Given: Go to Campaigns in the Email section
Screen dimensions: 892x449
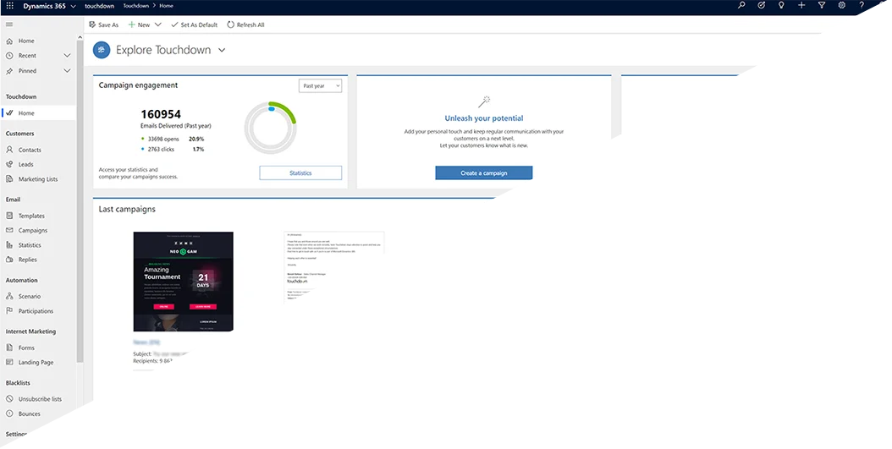Looking at the screenshot, I should pos(33,230).
